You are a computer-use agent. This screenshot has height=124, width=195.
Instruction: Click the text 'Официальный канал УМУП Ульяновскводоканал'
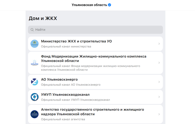[75, 100]
